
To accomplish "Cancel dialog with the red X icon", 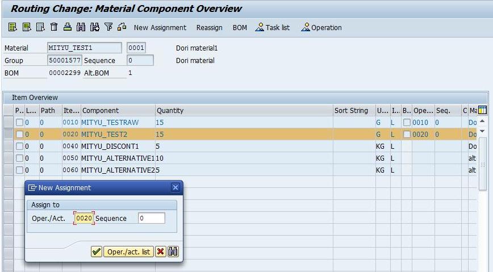I will point(161,252).
